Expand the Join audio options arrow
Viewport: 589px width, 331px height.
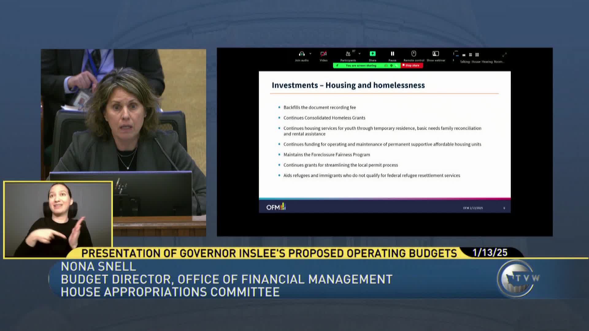[x=310, y=54]
